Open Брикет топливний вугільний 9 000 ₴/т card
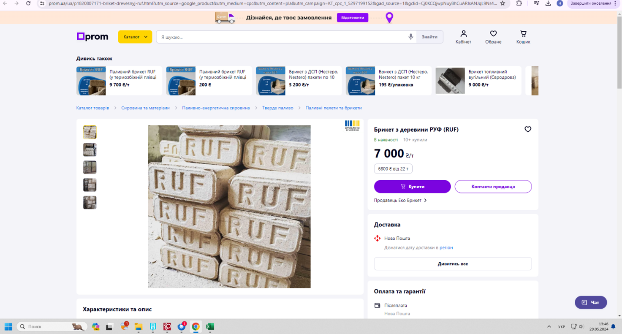Viewport: 622px width, 334px height. click(478, 81)
